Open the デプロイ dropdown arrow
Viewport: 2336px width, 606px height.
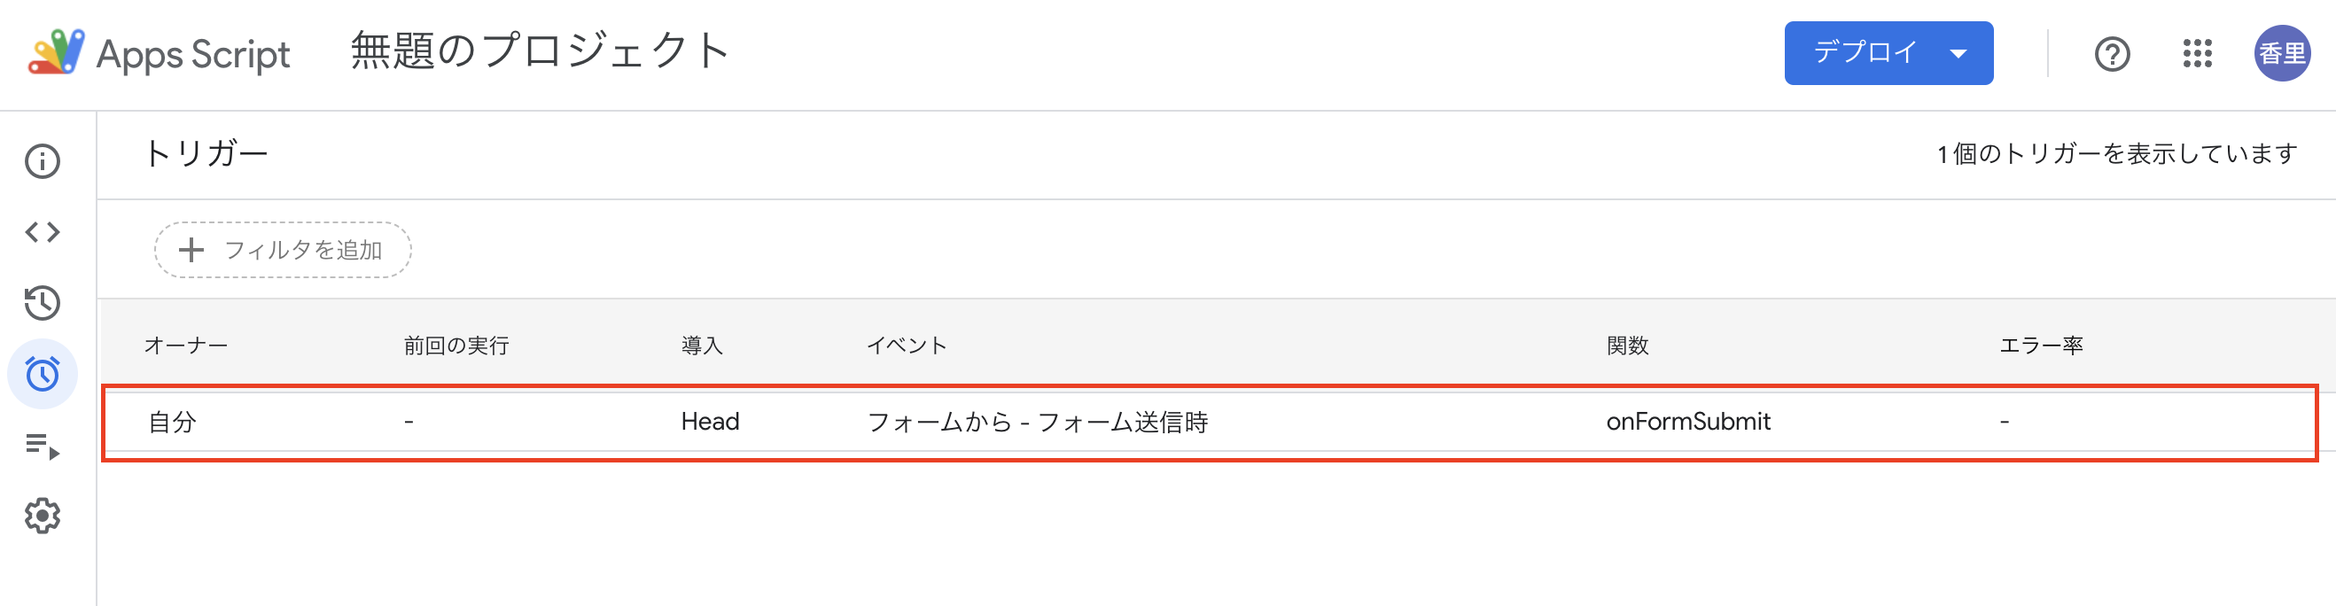1958,52
